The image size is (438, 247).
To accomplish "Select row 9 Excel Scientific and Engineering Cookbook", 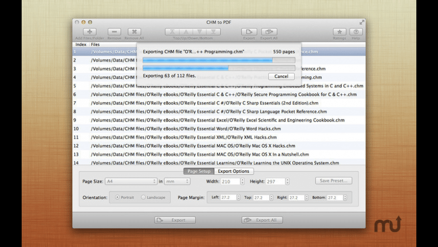I will click(x=218, y=120).
